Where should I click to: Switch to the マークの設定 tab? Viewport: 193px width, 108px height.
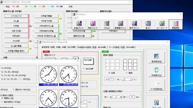pyautogui.click(x=122, y=47)
